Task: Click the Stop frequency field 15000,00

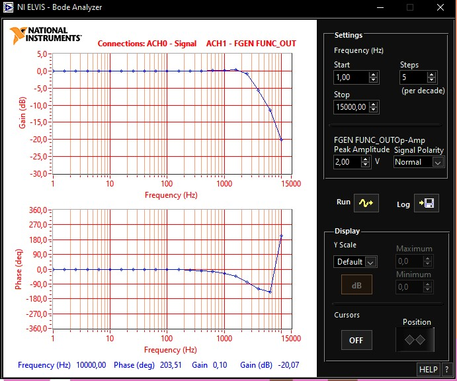Action: (351, 107)
